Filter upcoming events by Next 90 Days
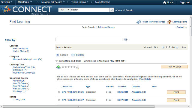 (x=21, y=89)
